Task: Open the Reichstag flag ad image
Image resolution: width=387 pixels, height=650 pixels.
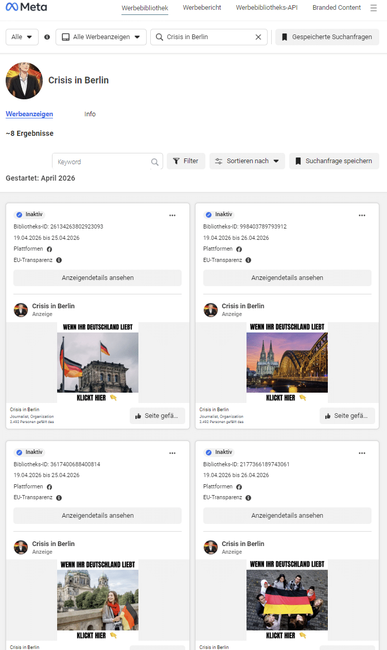Action: pyautogui.click(x=98, y=363)
